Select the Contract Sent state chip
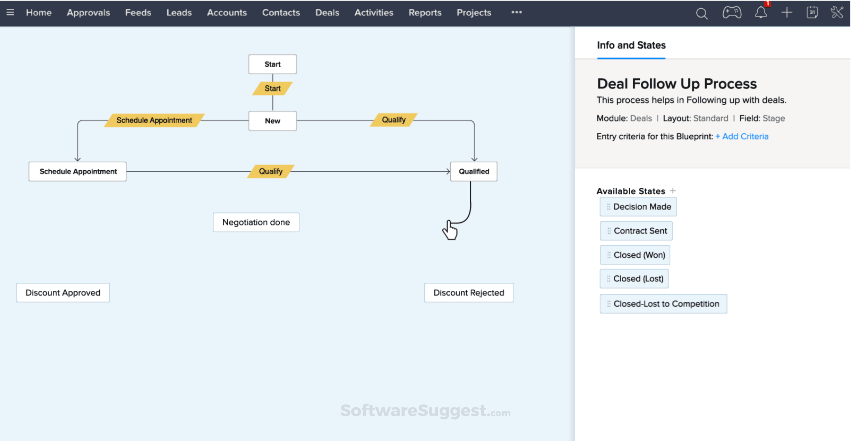This screenshot has width=851, height=441. point(636,230)
